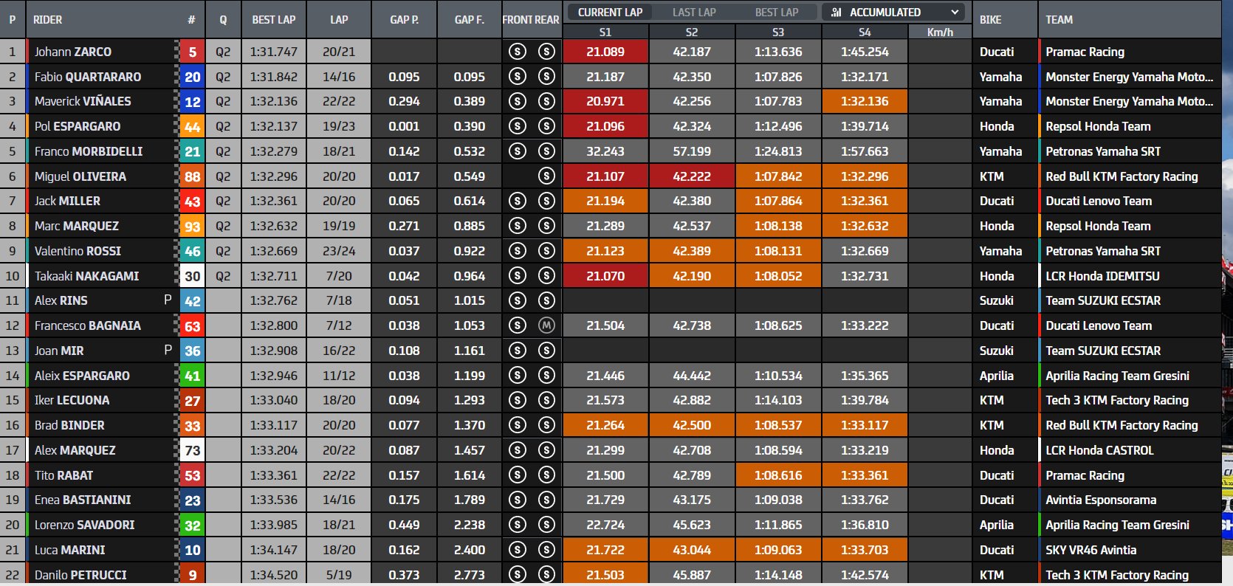
Task: Switch to the CURRENT LAP tab
Action: tap(610, 12)
